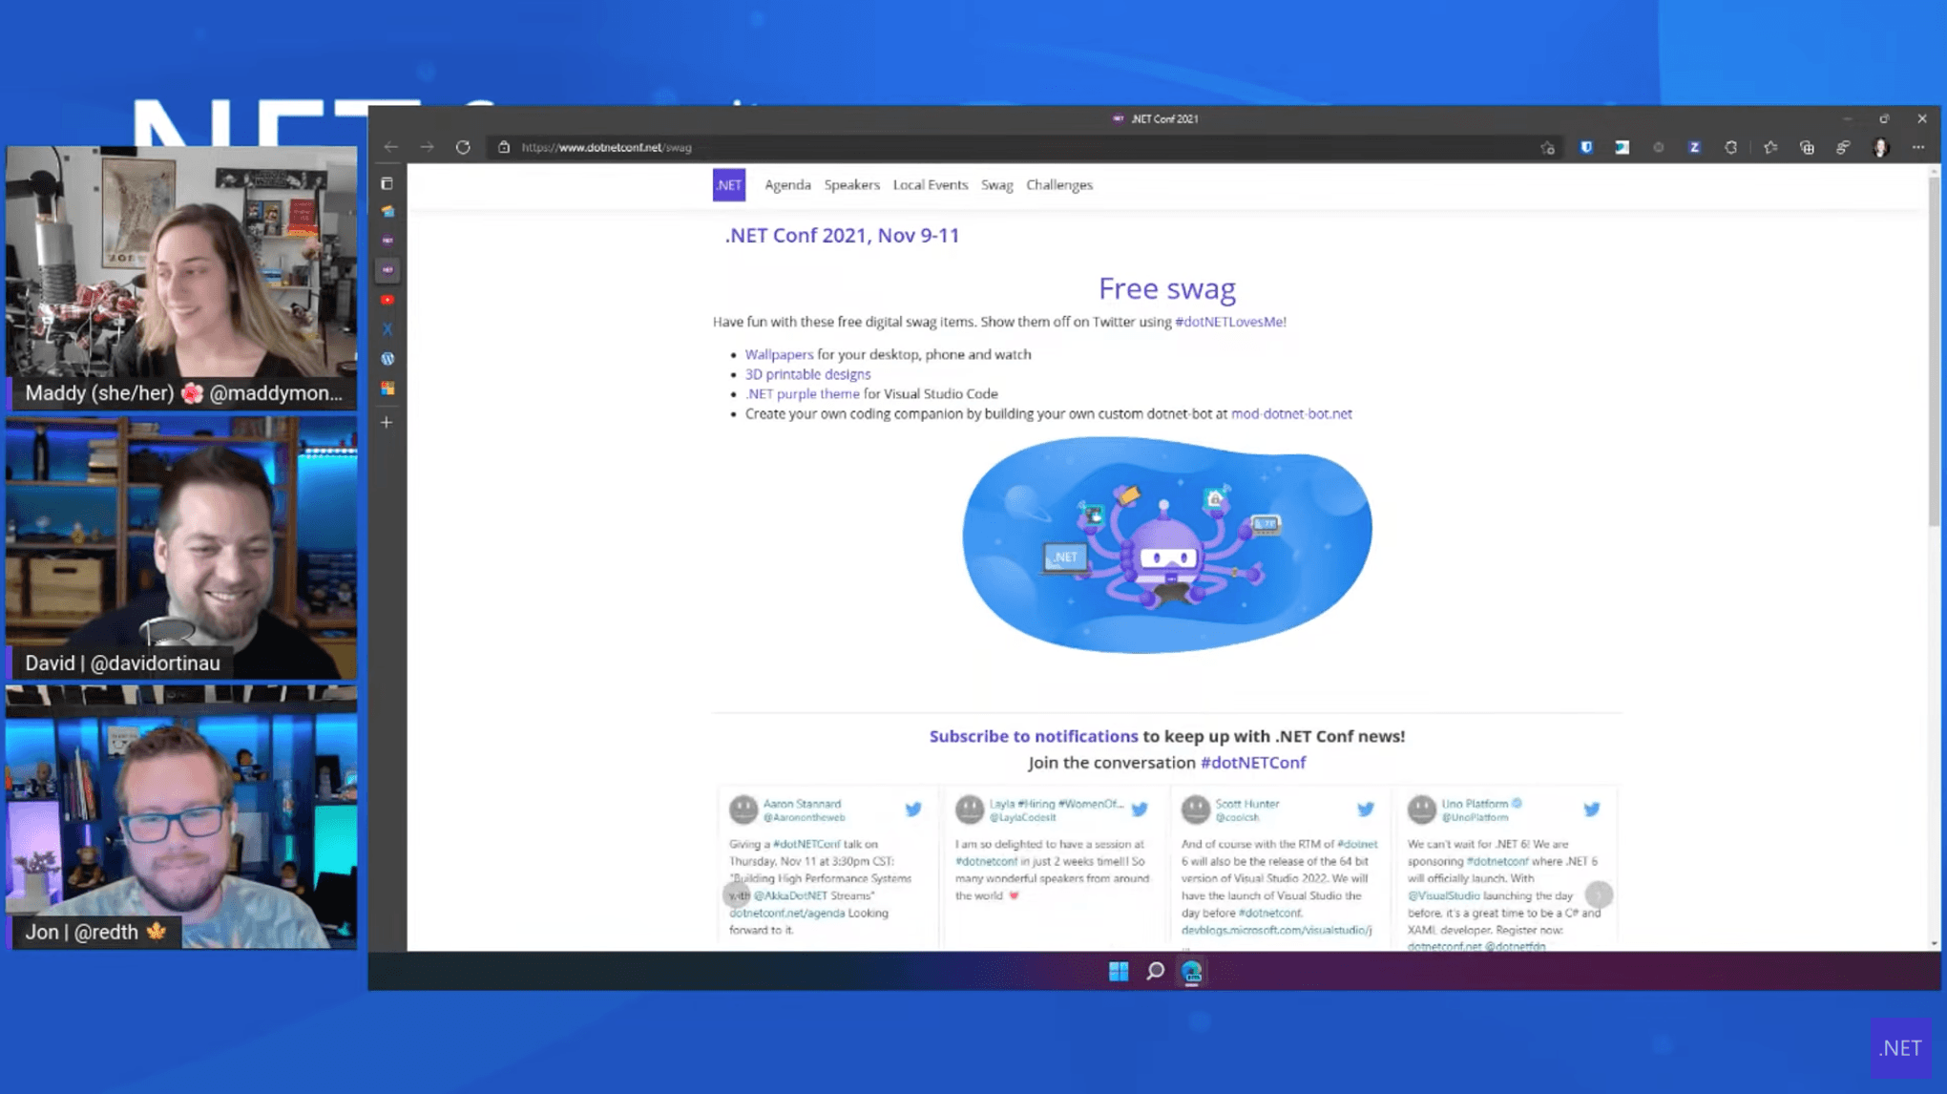Open the Windows Start button
Image resolution: width=1947 pixels, height=1094 pixels.
coord(1119,971)
